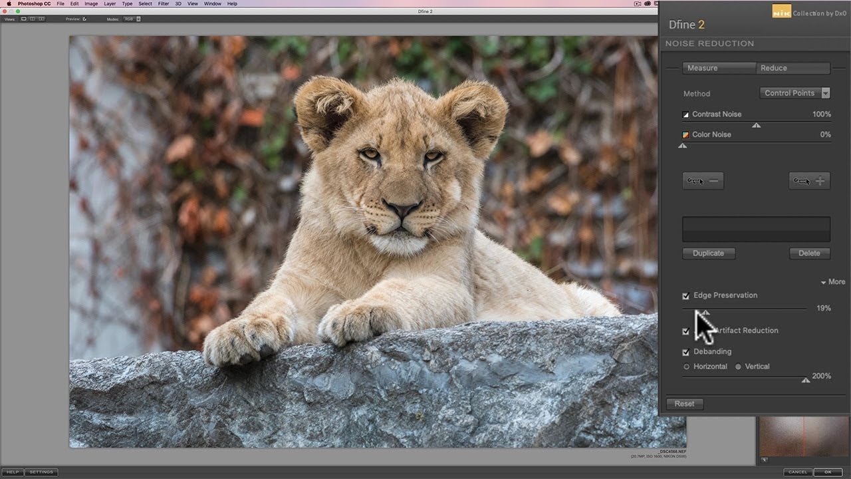Image resolution: width=851 pixels, height=479 pixels.
Task: Click the Color Noise 0% value
Action: [x=825, y=134]
